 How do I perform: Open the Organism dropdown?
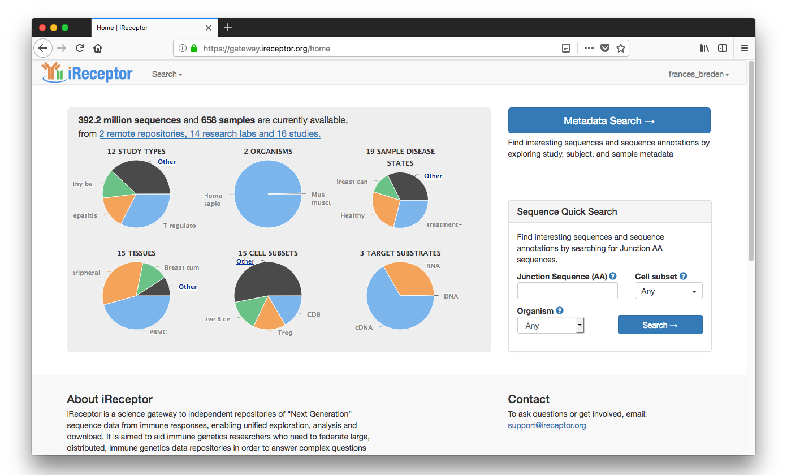point(551,325)
